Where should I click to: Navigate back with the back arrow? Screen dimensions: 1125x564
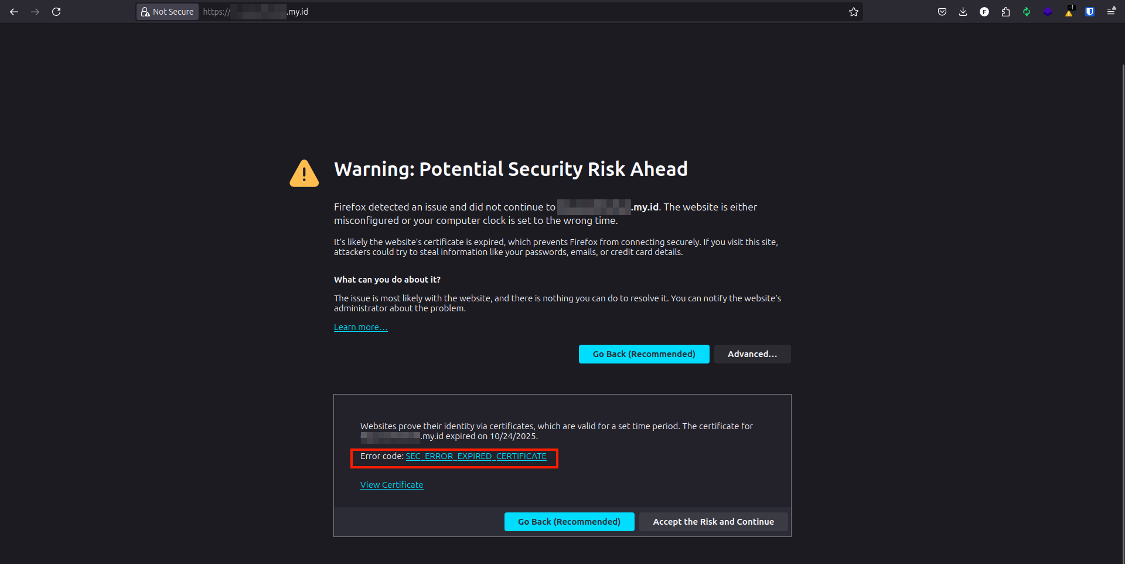point(14,12)
